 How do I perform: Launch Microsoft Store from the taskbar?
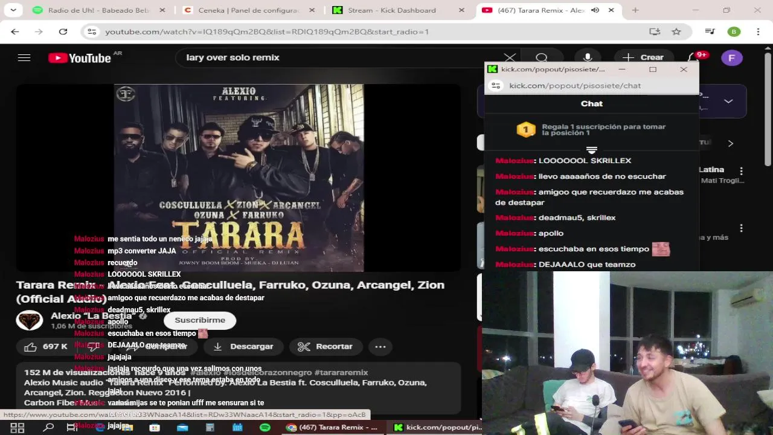pyautogui.click(x=155, y=428)
